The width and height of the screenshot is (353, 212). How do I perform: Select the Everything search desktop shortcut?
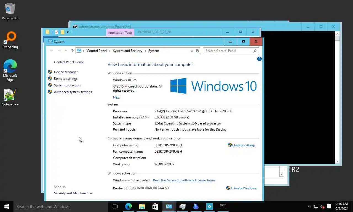pos(10,40)
